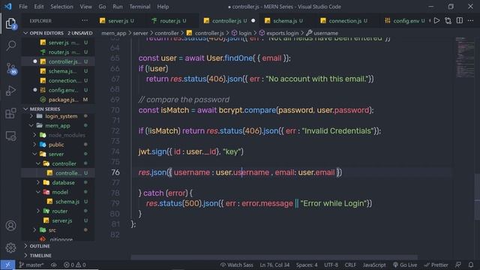Click the remote window indicator in status bar
This screenshot has width=480, height=270.
coord(7,265)
